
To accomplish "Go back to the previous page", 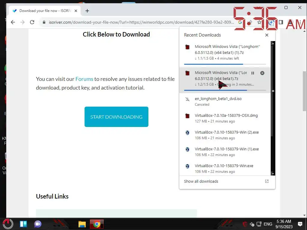I will [x=13, y=22].
